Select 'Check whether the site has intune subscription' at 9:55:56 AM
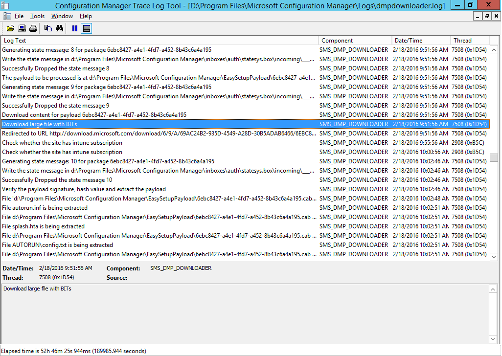Viewport: 502px width, 356px height. click(245, 143)
